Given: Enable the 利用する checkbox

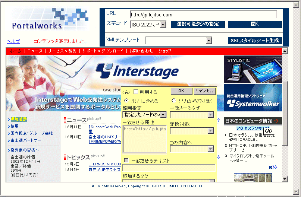Looking at the screenshot, I should (x=136, y=92).
